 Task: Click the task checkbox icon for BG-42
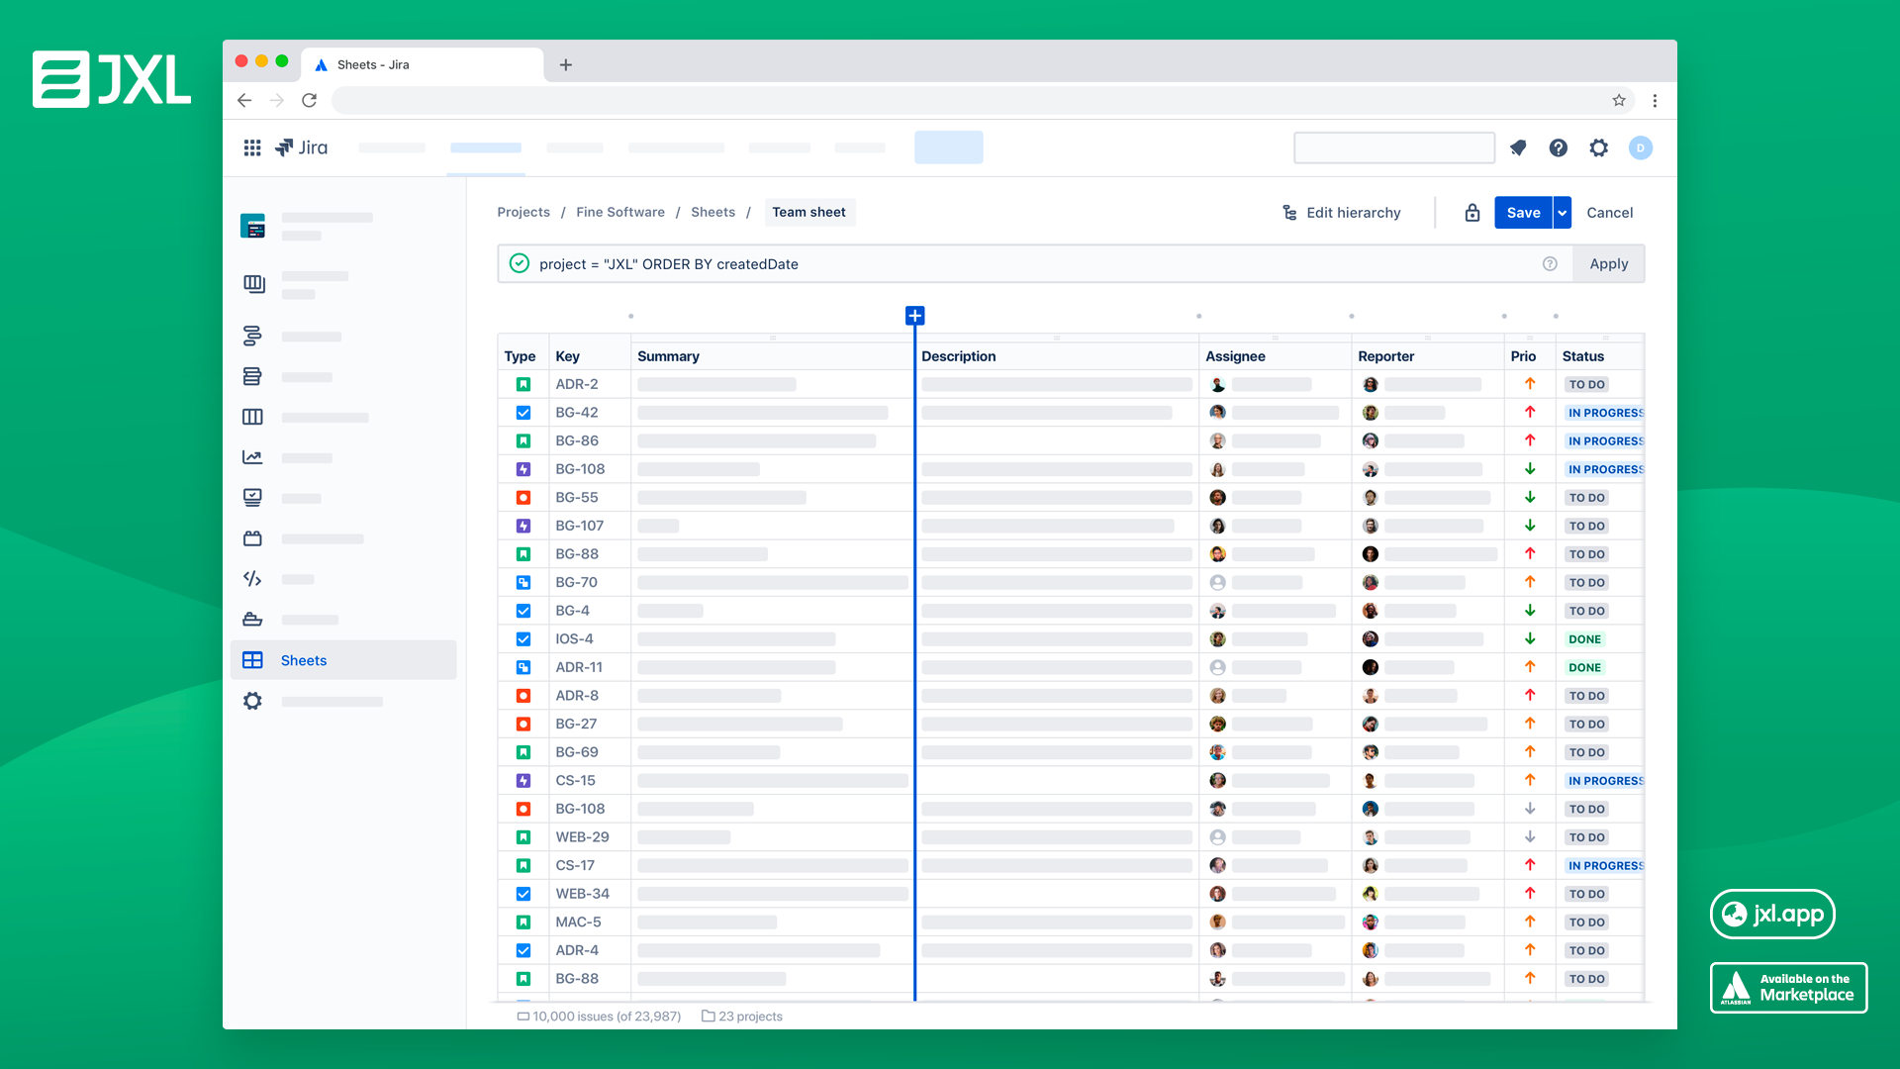(523, 413)
